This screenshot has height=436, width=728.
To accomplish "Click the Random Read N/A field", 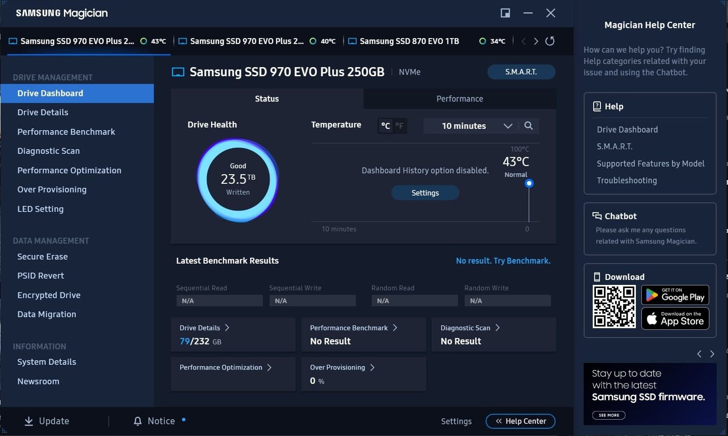I will (415, 301).
